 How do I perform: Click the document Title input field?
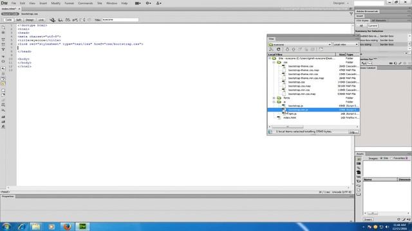120,20
